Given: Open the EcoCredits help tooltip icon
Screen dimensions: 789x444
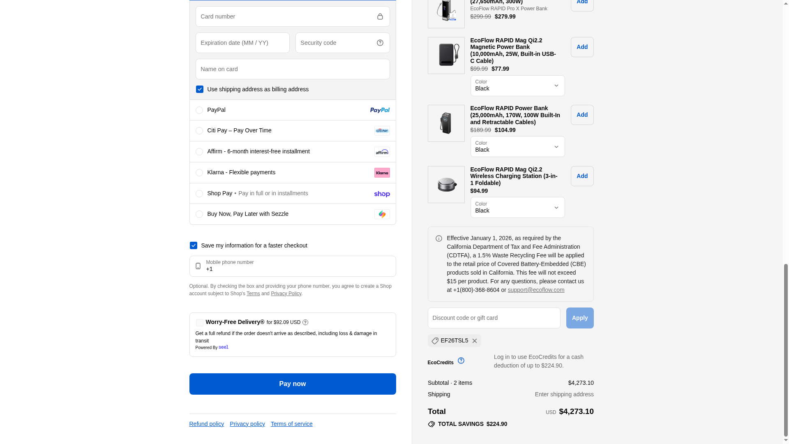Looking at the screenshot, I should coord(461,361).
